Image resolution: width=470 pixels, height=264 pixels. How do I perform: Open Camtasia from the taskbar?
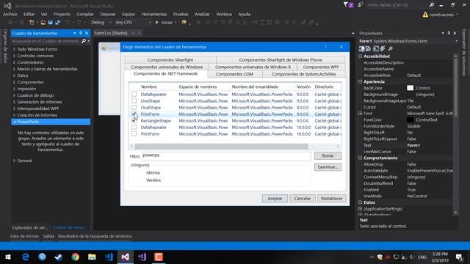[159, 257]
